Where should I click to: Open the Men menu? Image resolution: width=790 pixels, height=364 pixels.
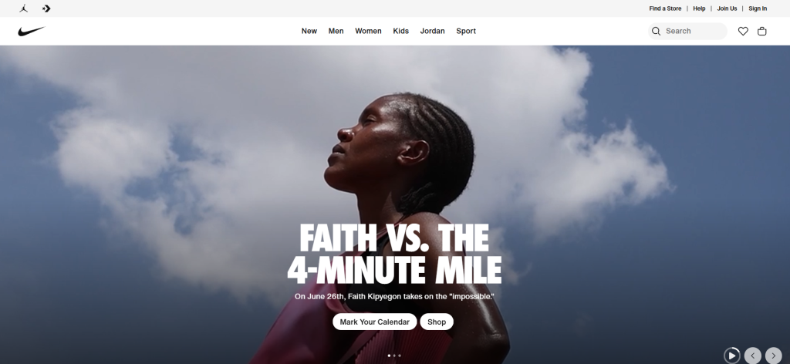336,31
